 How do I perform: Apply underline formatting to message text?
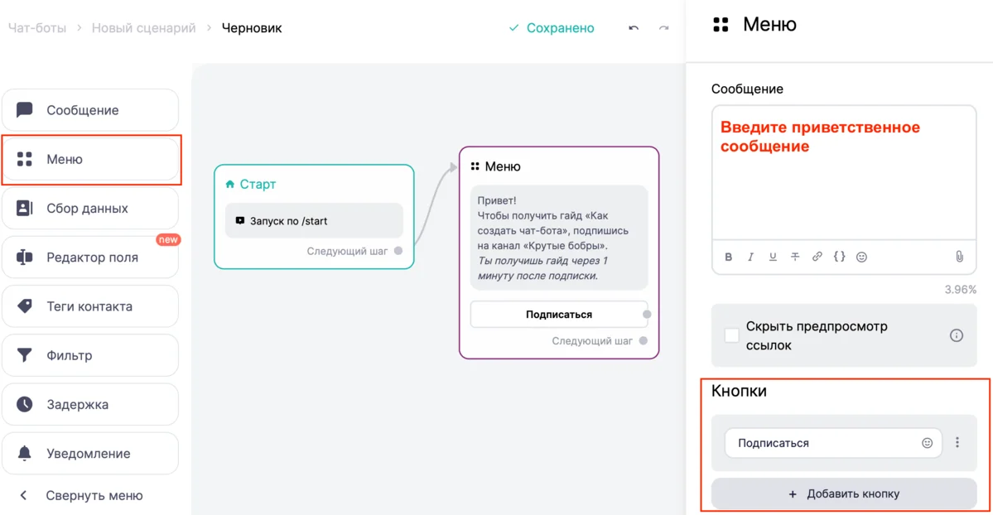pyautogui.click(x=773, y=257)
